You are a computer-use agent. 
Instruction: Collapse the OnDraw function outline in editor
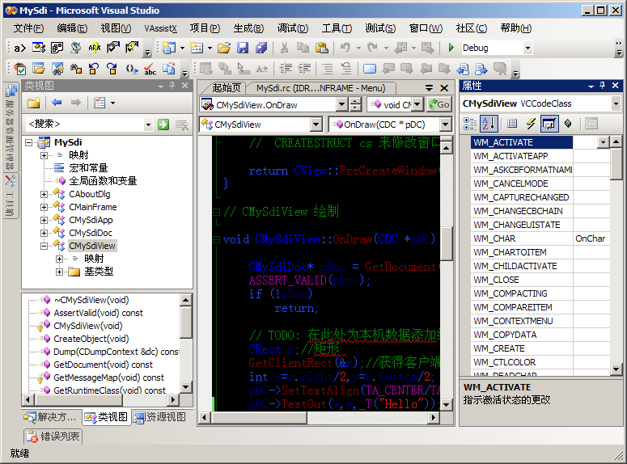[x=216, y=239]
